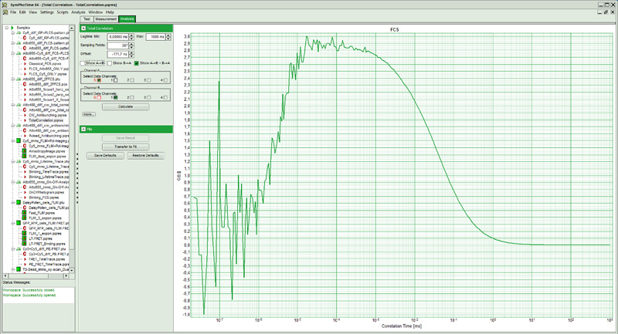Screen dimensions: 618x334
Task: Select the TotalCorrelation.pqres result file icon
Action: (x=25, y=120)
